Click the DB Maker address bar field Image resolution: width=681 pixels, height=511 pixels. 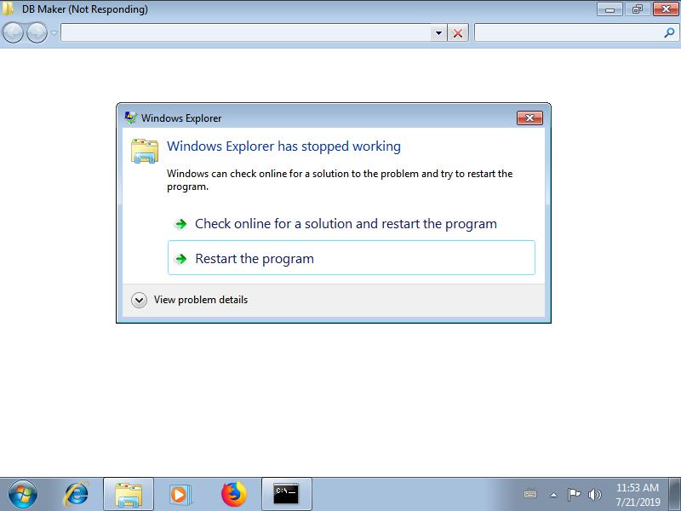[x=246, y=32]
